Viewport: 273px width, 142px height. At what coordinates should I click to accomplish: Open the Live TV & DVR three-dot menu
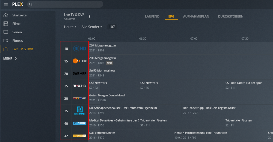tap(90, 17)
